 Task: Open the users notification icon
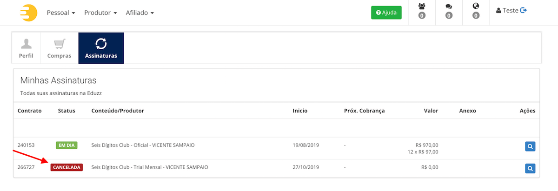(x=422, y=7)
